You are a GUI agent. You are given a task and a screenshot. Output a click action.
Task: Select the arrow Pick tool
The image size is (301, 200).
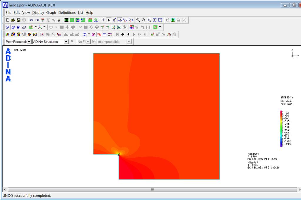click(x=109, y=20)
